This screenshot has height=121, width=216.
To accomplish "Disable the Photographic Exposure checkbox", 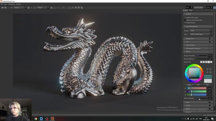I will click(x=210, y=48).
